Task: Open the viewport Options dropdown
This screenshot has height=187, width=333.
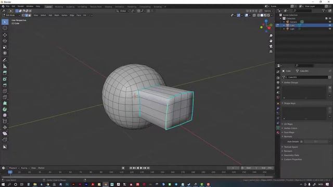Action: [268, 11]
